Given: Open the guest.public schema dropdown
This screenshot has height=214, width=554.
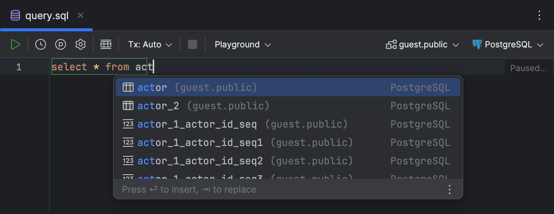Looking at the screenshot, I should pyautogui.click(x=422, y=45).
